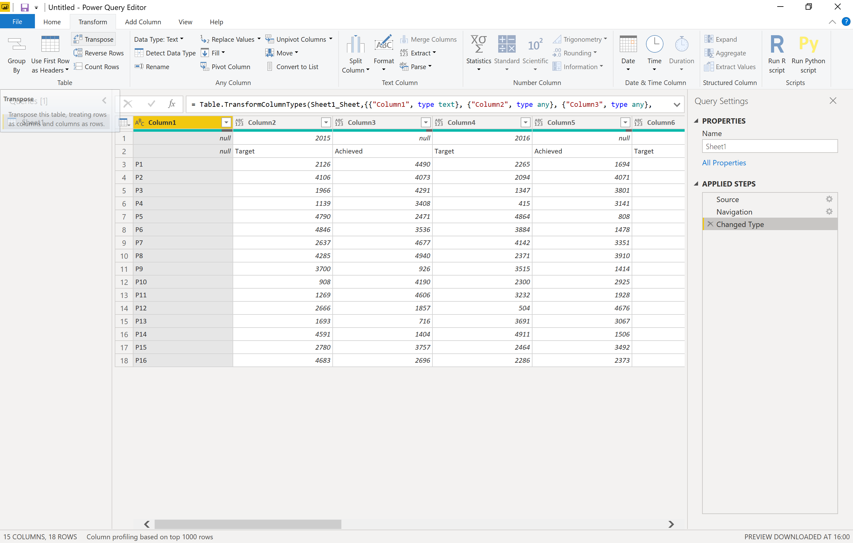853x543 pixels.
Task: Click the Expand structured column icon
Action: point(709,39)
